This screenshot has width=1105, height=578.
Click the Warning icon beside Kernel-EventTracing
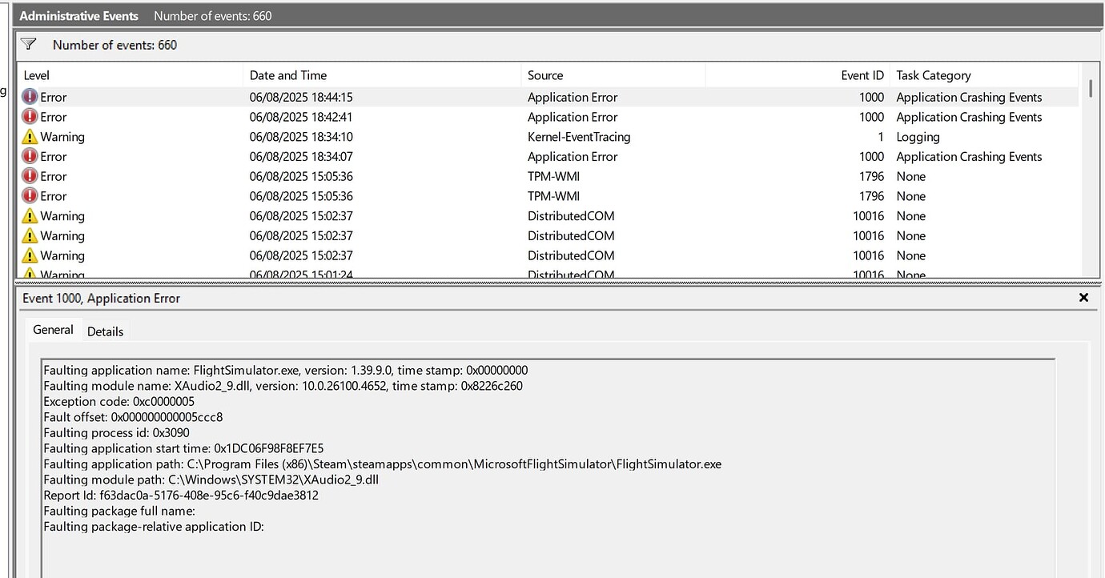click(x=29, y=136)
